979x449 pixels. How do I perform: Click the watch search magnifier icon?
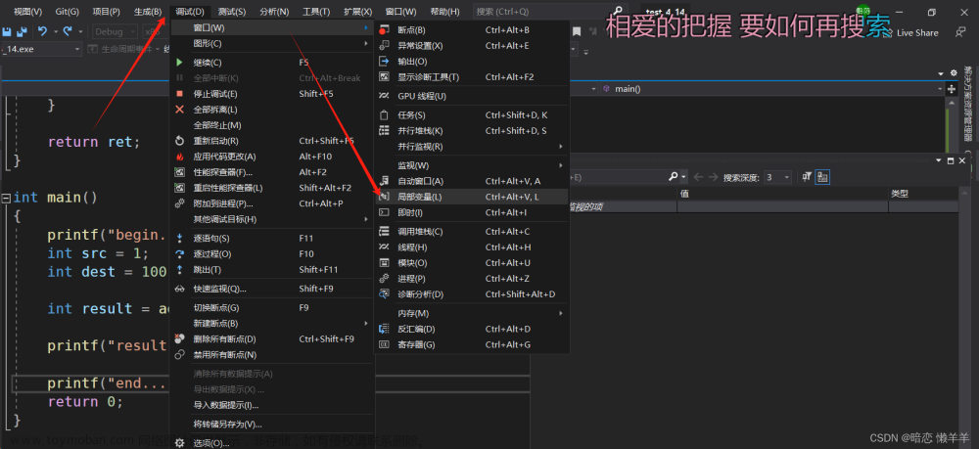(674, 177)
